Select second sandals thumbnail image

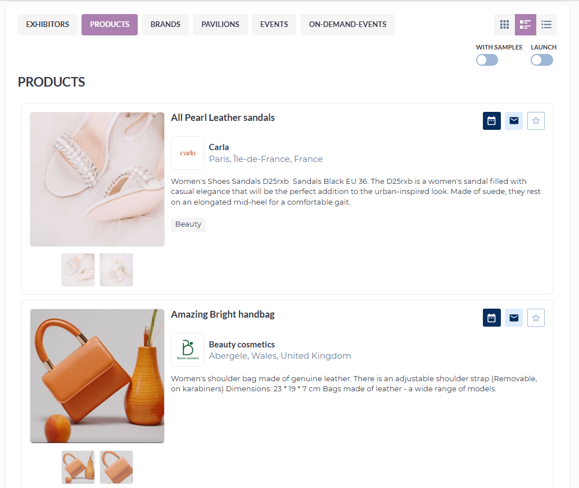point(116,270)
